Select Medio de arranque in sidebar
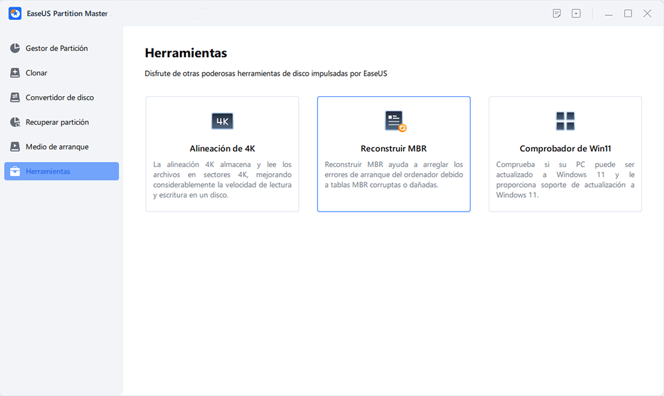The height and width of the screenshot is (396, 664). (x=62, y=147)
